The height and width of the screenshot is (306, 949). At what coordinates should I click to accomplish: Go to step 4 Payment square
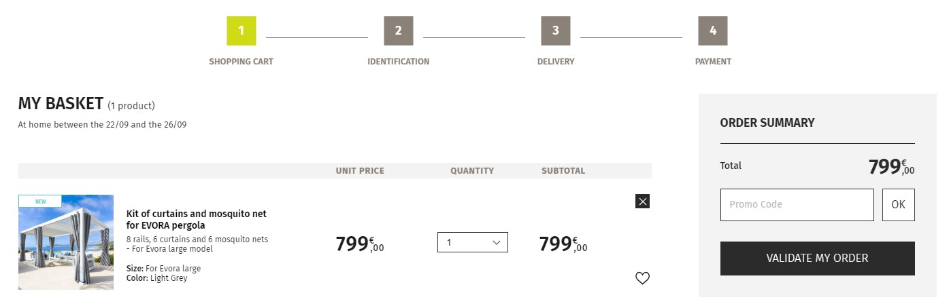[x=713, y=31]
